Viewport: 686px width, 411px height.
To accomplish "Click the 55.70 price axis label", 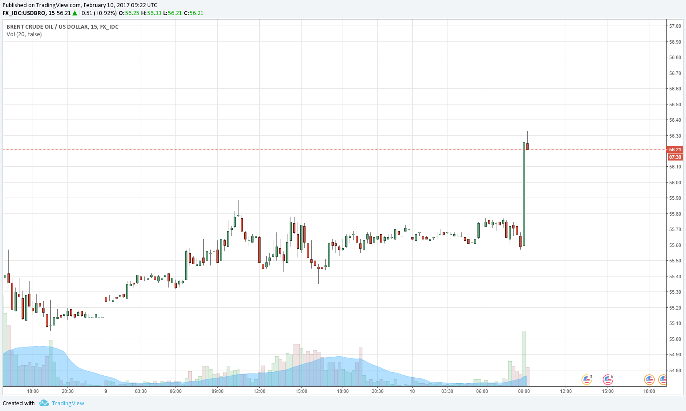I will (675, 229).
